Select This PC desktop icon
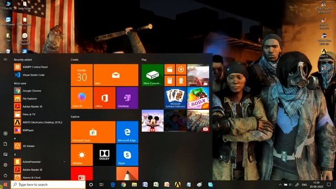The image size is (336, 189). coord(8,6)
